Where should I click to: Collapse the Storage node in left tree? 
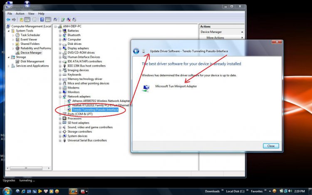(x=9, y=57)
